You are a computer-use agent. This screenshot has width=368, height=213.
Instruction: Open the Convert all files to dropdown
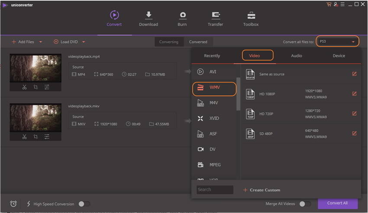[x=337, y=41]
